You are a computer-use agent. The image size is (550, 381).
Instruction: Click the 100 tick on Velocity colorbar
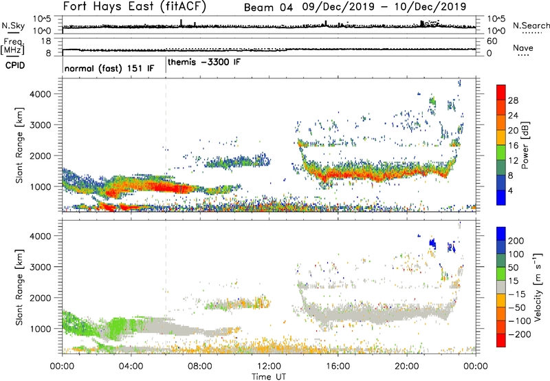click(x=516, y=254)
